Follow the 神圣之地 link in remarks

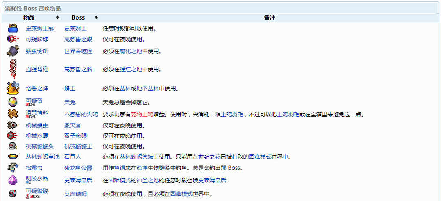[148, 180]
